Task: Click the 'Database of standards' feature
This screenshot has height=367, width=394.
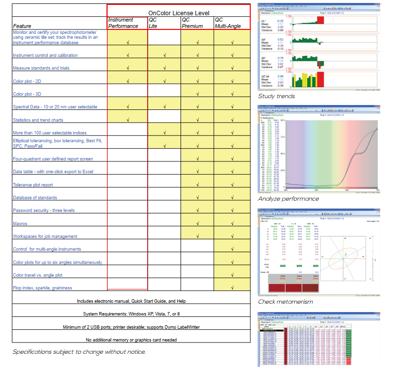Action: click(x=35, y=198)
